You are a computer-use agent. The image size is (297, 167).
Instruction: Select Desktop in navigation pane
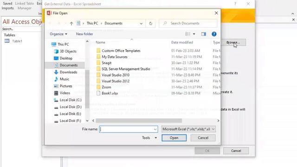(x=66, y=58)
